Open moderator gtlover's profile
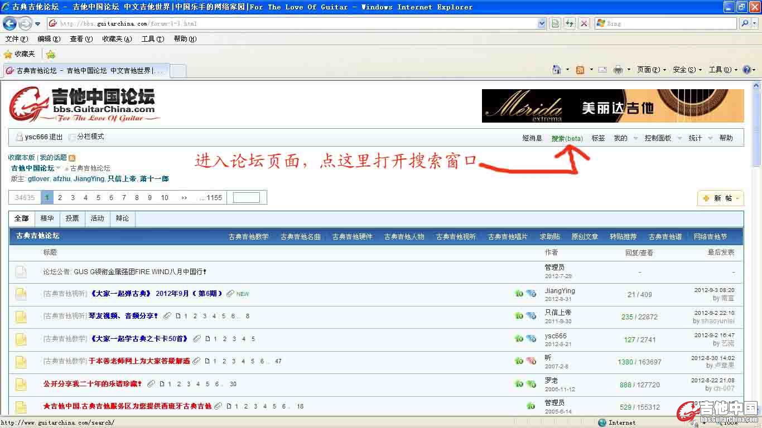The image size is (762, 428). (x=38, y=179)
